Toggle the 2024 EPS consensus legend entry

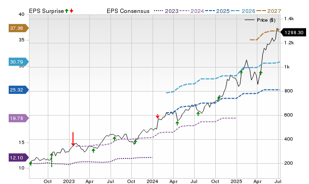tap(192, 11)
